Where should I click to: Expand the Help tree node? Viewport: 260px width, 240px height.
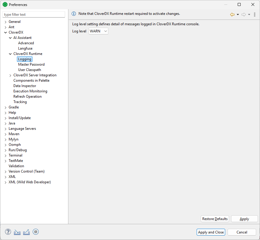[5, 113]
